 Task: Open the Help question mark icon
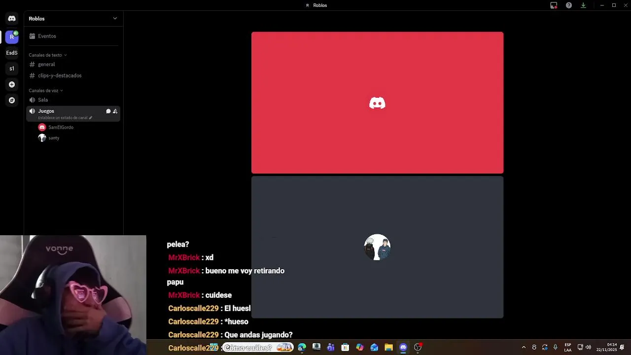coord(569,5)
